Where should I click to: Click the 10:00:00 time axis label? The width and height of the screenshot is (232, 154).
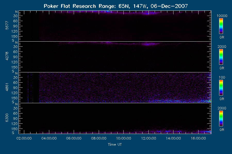click(x=124, y=138)
